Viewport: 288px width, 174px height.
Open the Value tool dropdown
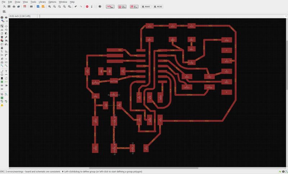pyautogui.click(x=6, y=51)
